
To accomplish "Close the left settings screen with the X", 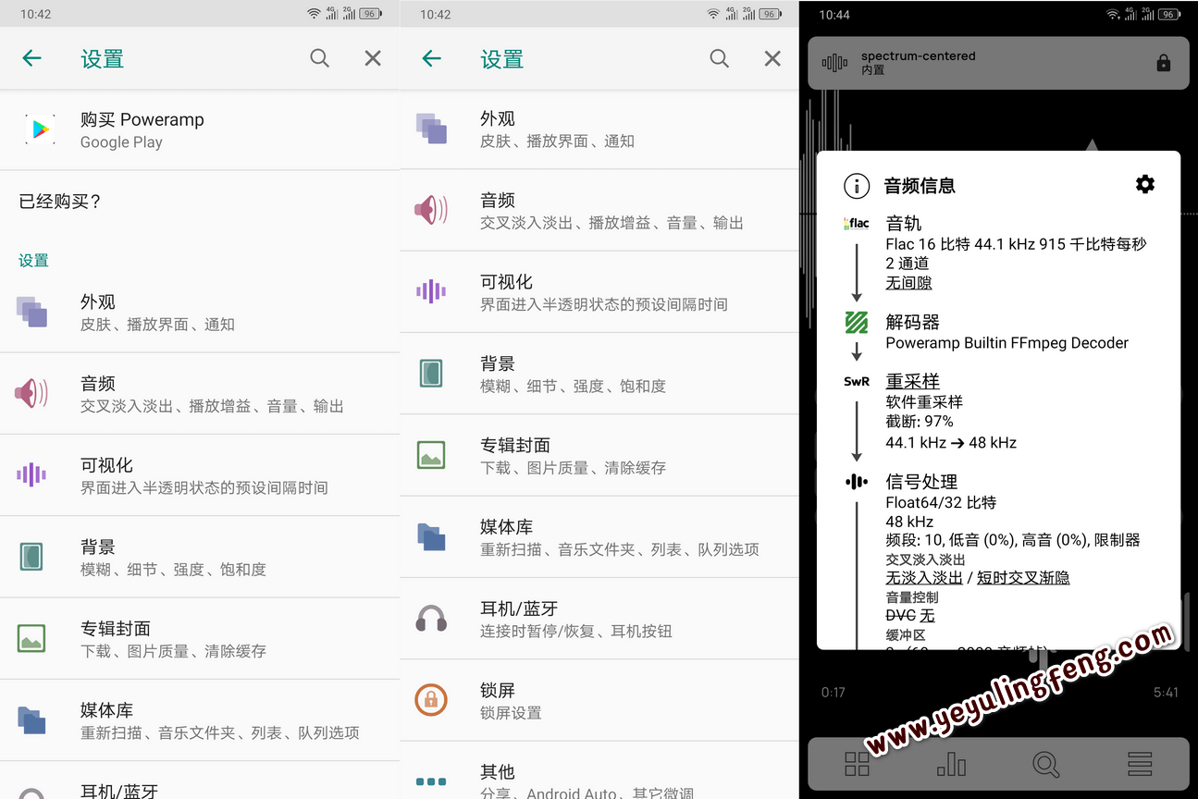I will pos(373,58).
